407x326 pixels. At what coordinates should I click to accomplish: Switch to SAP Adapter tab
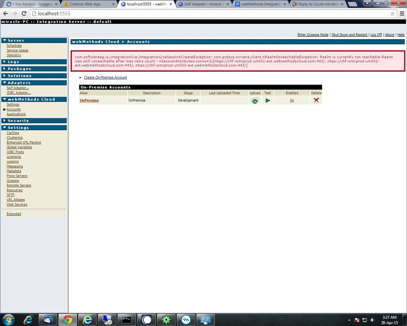204,4
